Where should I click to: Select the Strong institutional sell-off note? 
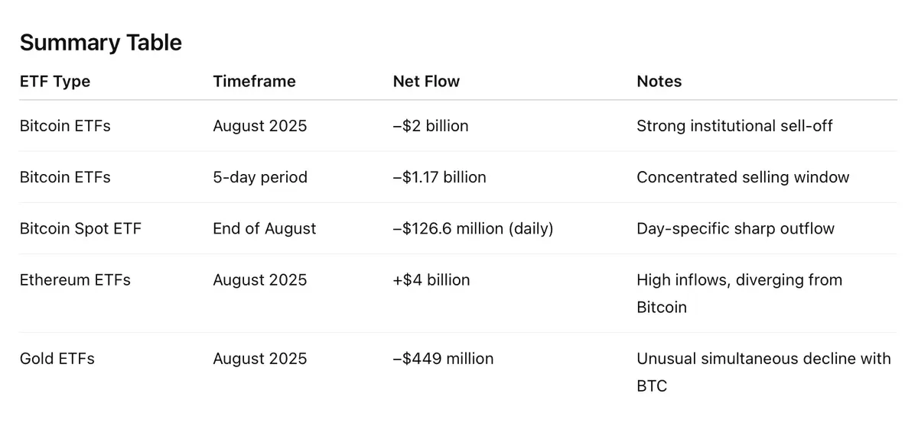tap(734, 126)
